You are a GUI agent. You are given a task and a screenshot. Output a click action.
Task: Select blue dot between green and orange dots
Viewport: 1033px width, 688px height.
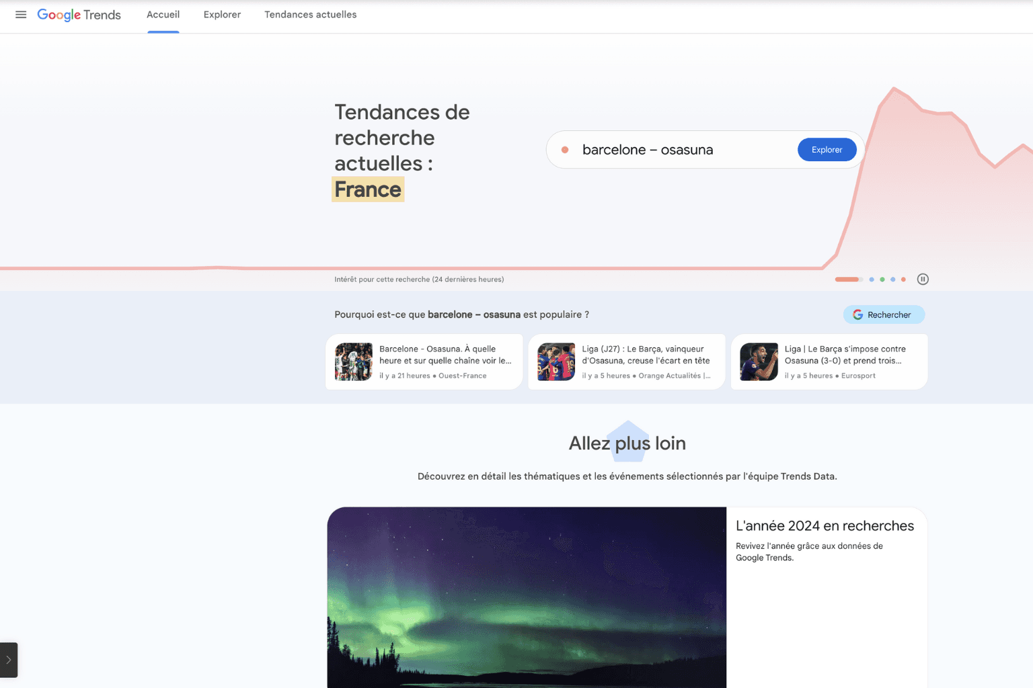(x=893, y=279)
